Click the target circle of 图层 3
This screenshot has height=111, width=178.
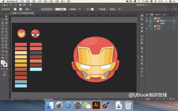174,18
